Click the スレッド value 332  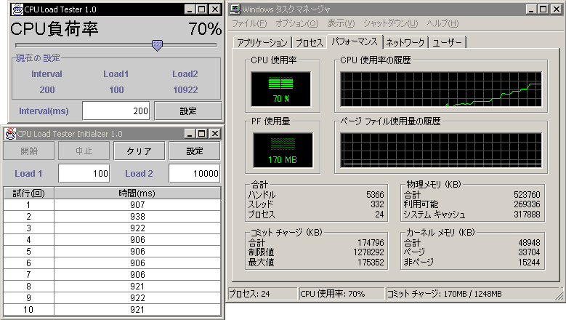coord(377,204)
